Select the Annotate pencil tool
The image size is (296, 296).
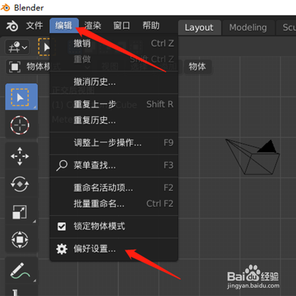20,270
